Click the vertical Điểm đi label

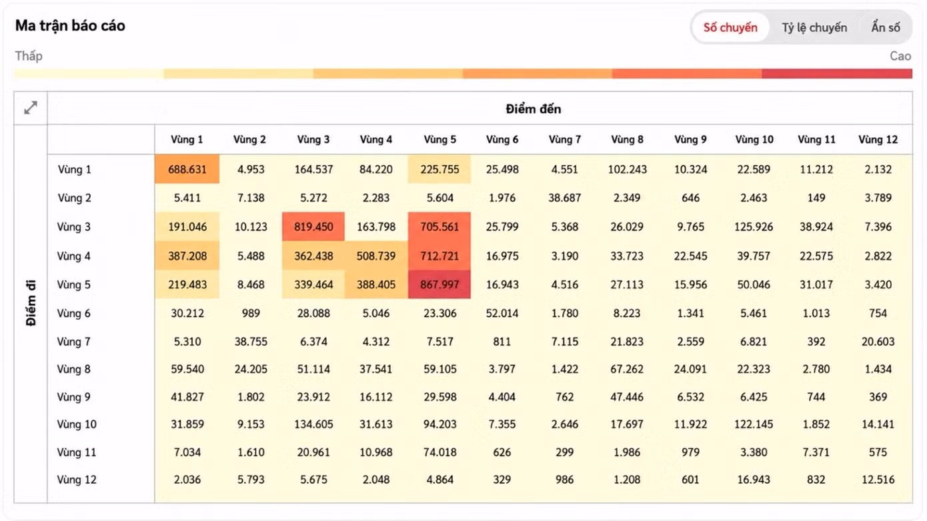coord(31,303)
